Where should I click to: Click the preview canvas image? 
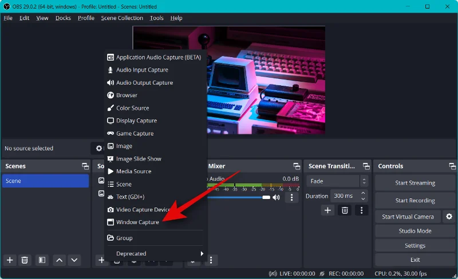tap(228, 80)
